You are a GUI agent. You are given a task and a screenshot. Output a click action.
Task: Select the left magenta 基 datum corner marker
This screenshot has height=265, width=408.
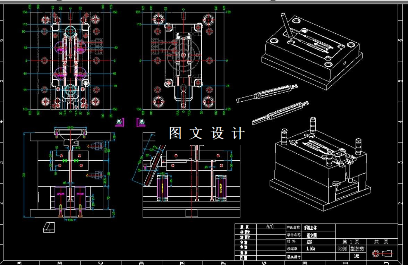click(120, 122)
